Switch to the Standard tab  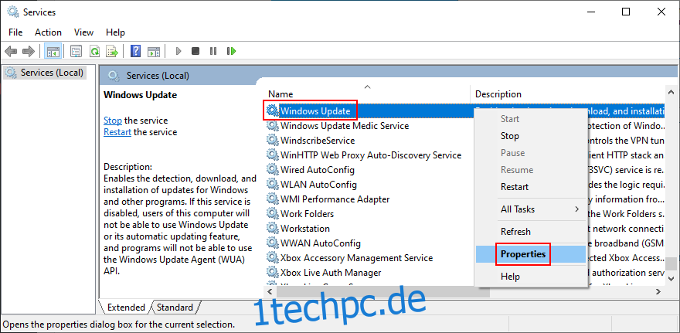175,308
